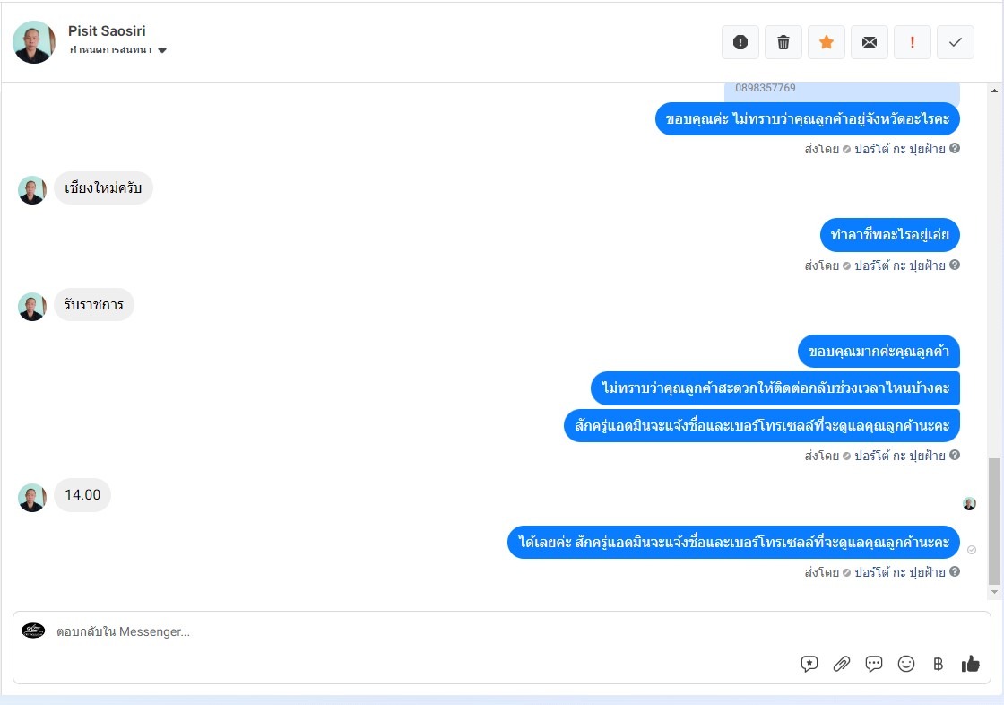Open the speech bubble comment icon in composer

873,664
